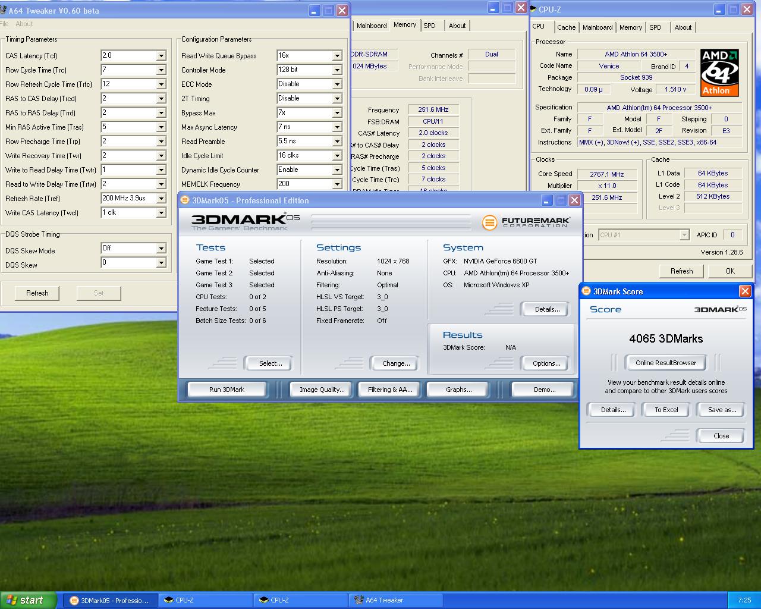Open the Write Recovery Time (Twr) dropdown
The height and width of the screenshot is (609, 761).
[161, 155]
